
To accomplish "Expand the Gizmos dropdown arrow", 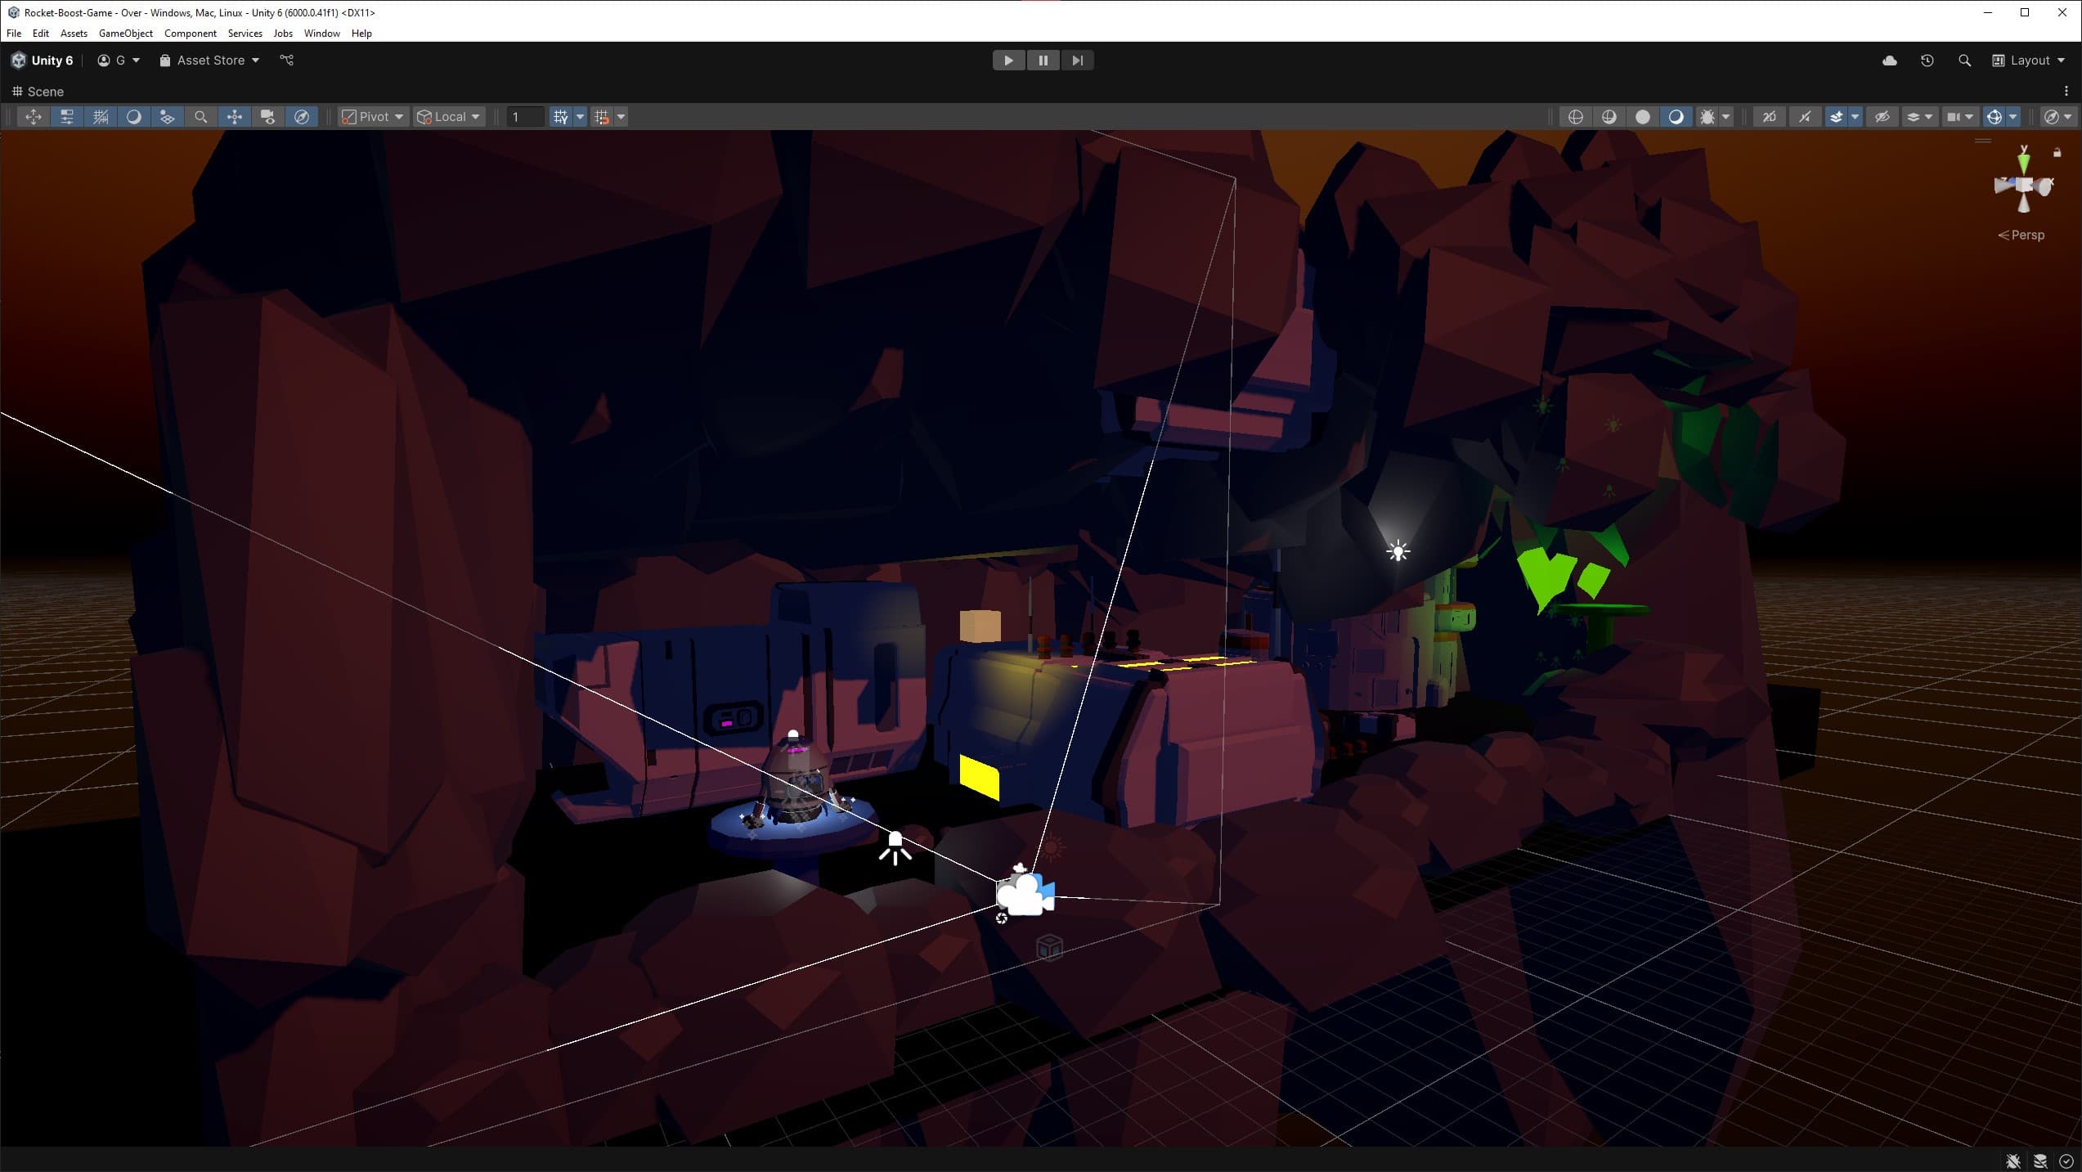I will tap(2012, 117).
